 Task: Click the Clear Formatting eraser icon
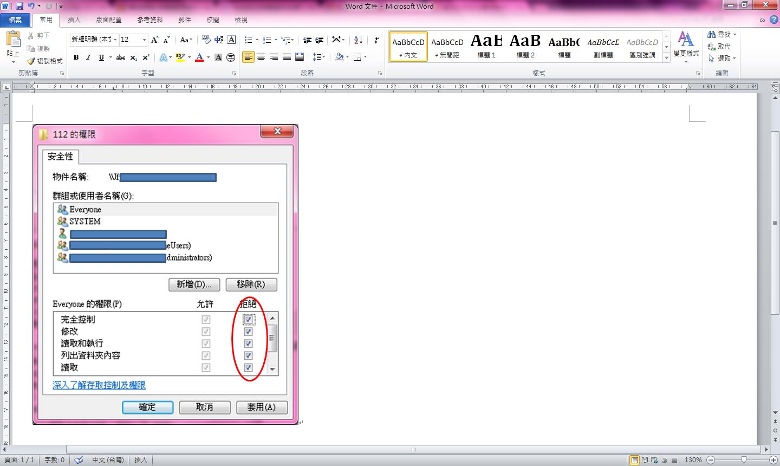(206, 40)
